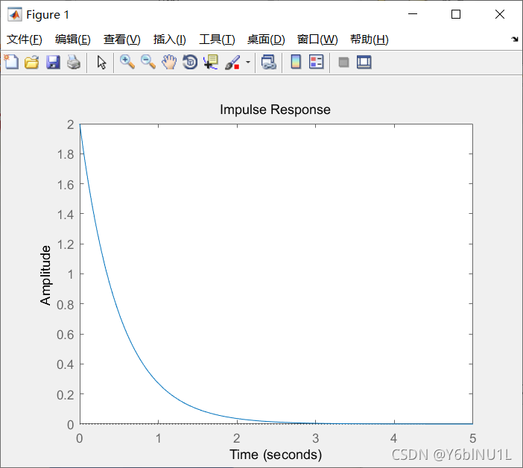The height and width of the screenshot is (468, 523).
Task: Select the Pan hand tool
Action: click(x=169, y=62)
